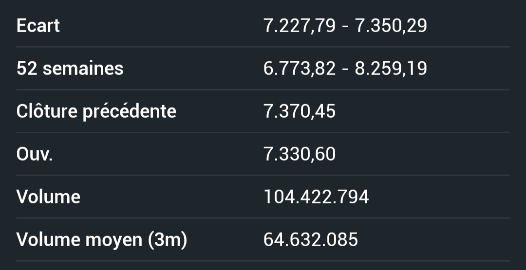Tap the 52 semaines label
The width and height of the screenshot is (526, 270).
[x=70, y=69]
